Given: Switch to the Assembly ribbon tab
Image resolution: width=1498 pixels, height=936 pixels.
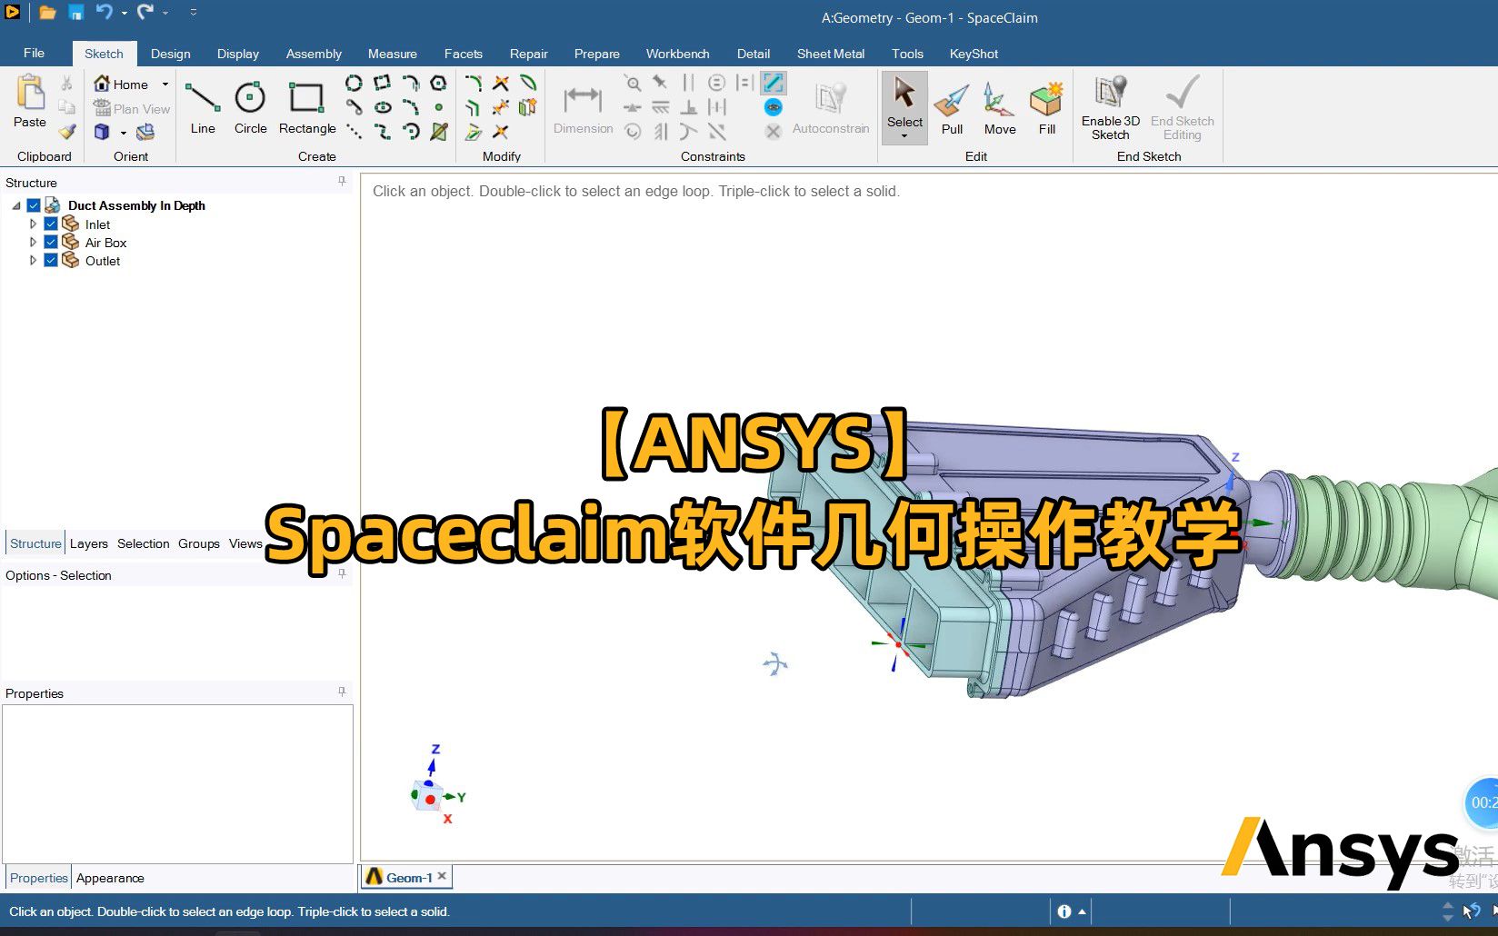Looking at the screenshot, I should click(314, 54).
